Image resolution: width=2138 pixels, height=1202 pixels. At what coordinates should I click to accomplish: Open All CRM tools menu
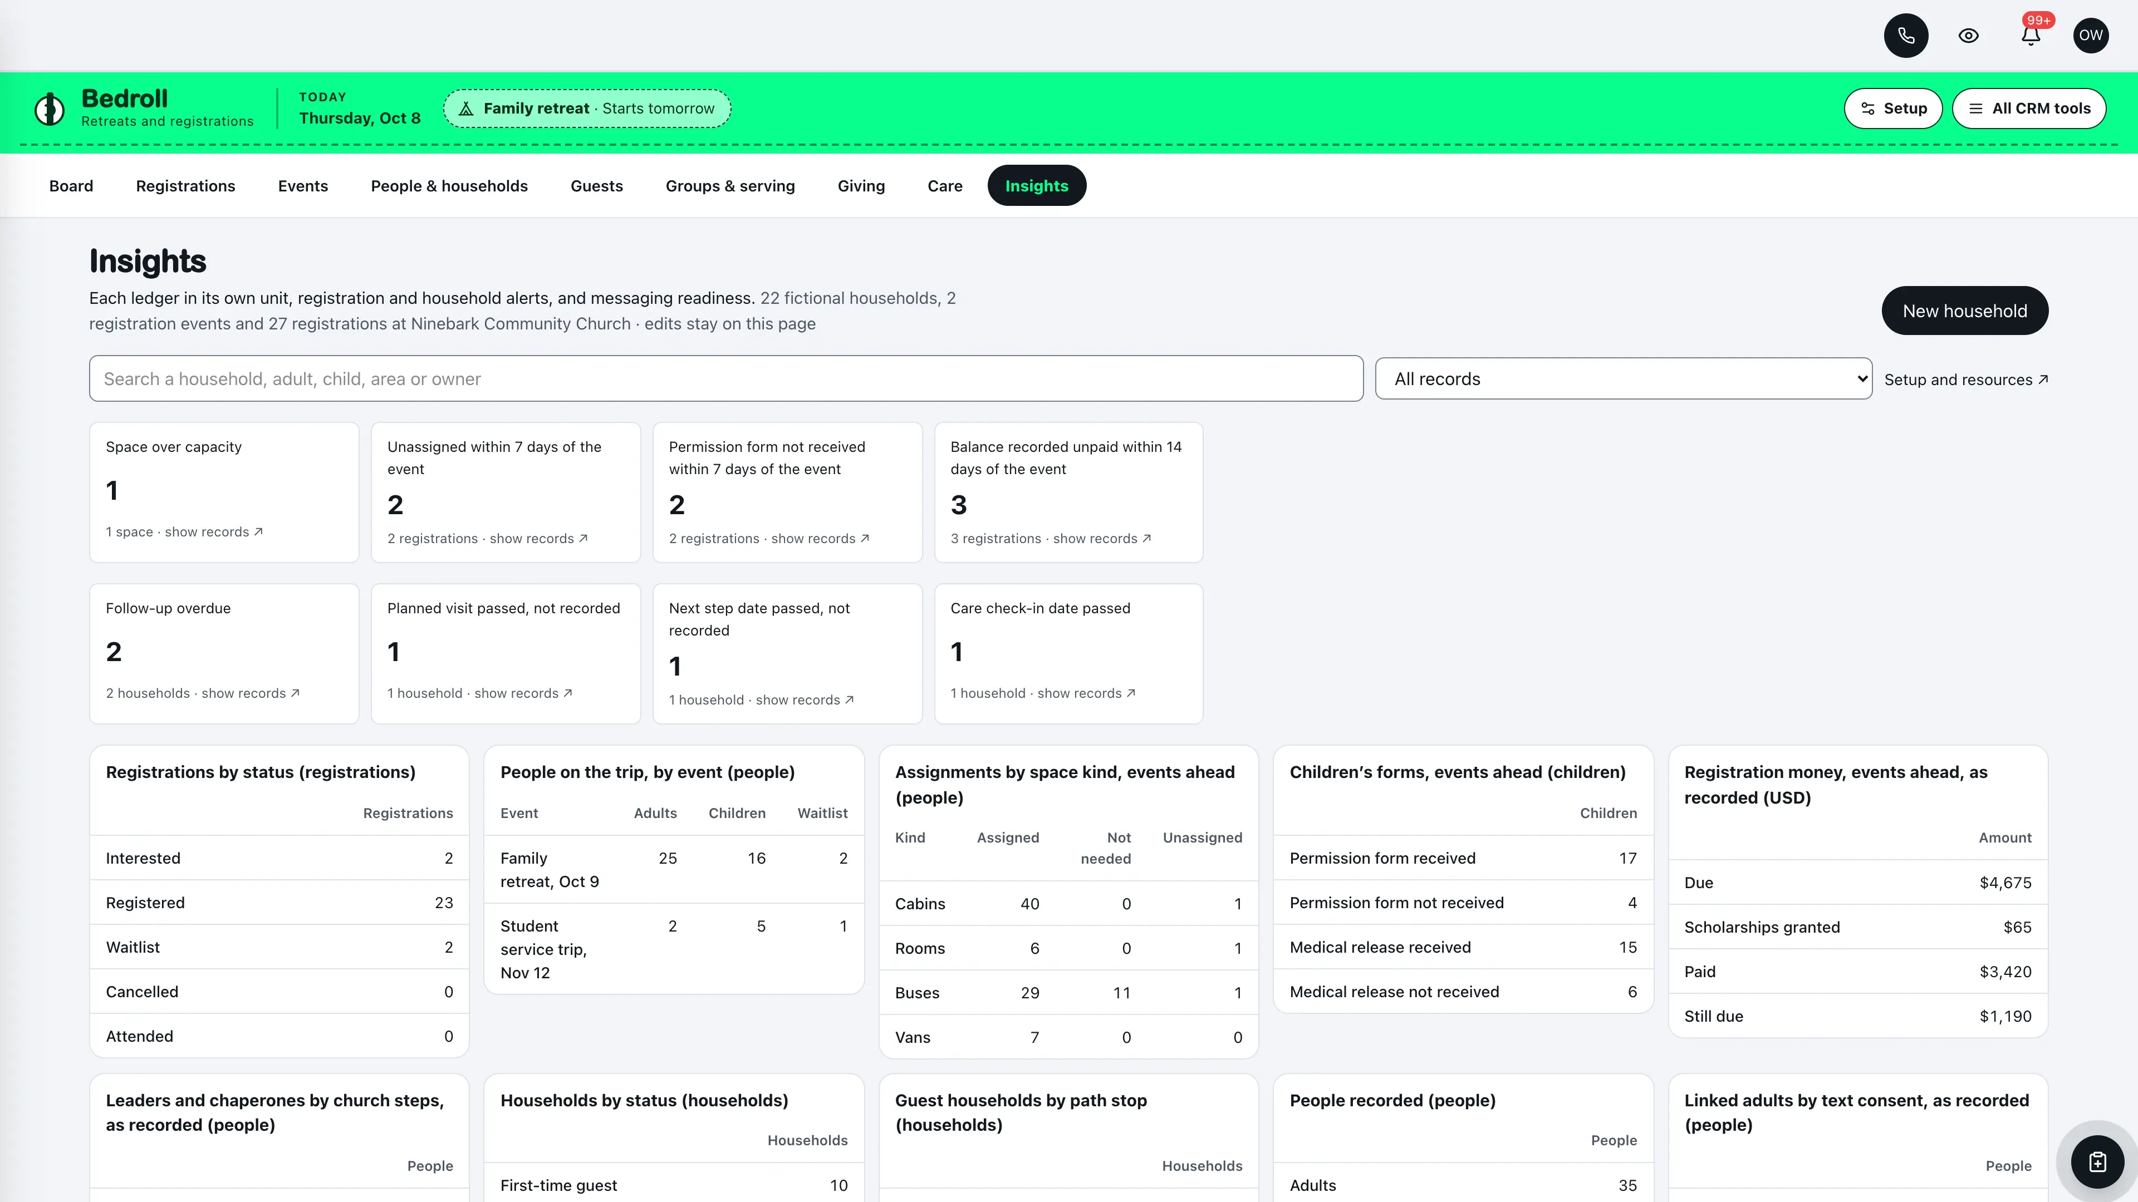(x=2029, y=109)
